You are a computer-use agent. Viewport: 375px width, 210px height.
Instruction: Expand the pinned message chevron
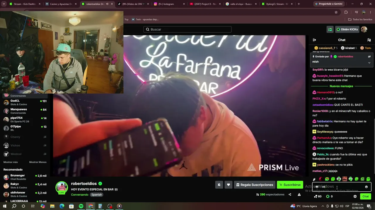[x=369, y=62]
